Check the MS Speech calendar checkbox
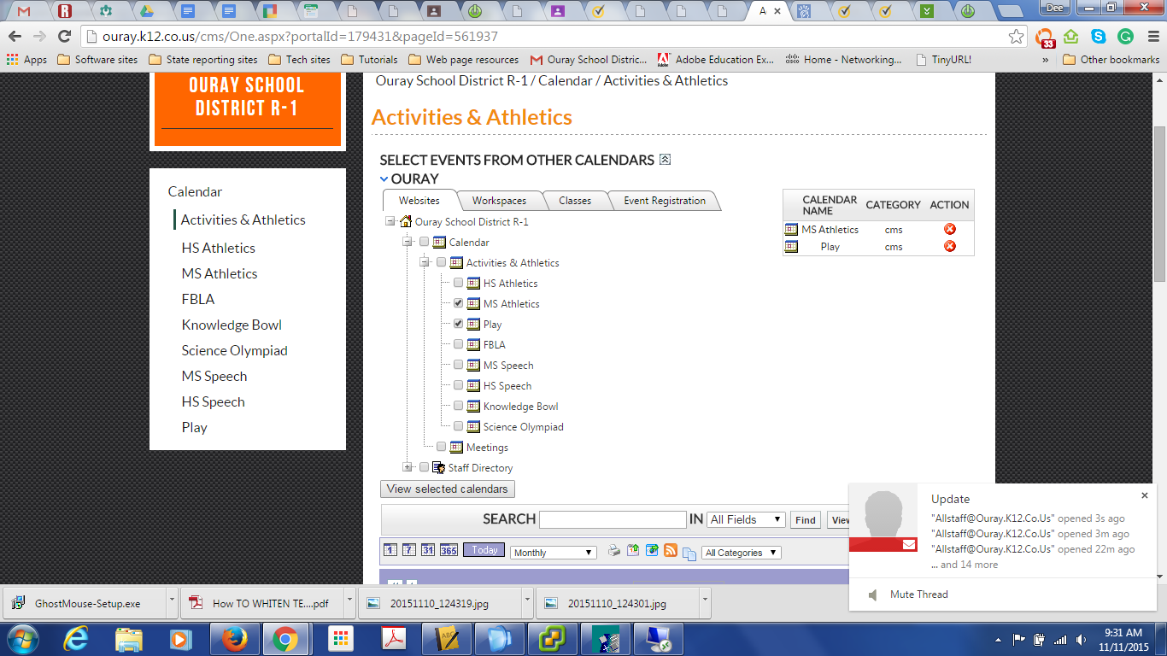This screenshot has height=656, width=1167. pos(459,365)
